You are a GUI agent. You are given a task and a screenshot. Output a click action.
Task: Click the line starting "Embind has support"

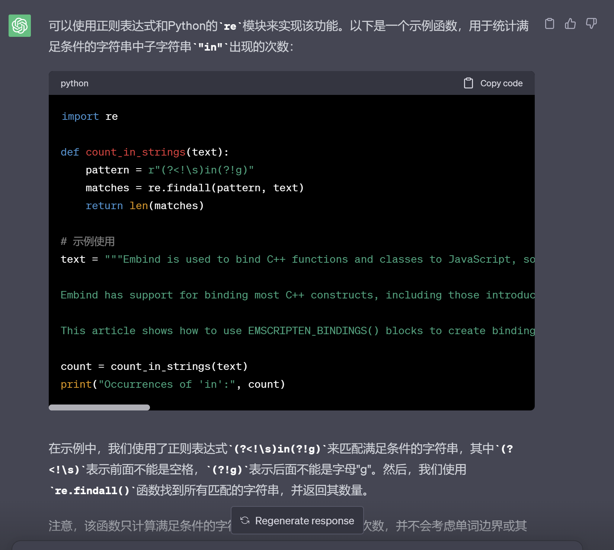297,295
